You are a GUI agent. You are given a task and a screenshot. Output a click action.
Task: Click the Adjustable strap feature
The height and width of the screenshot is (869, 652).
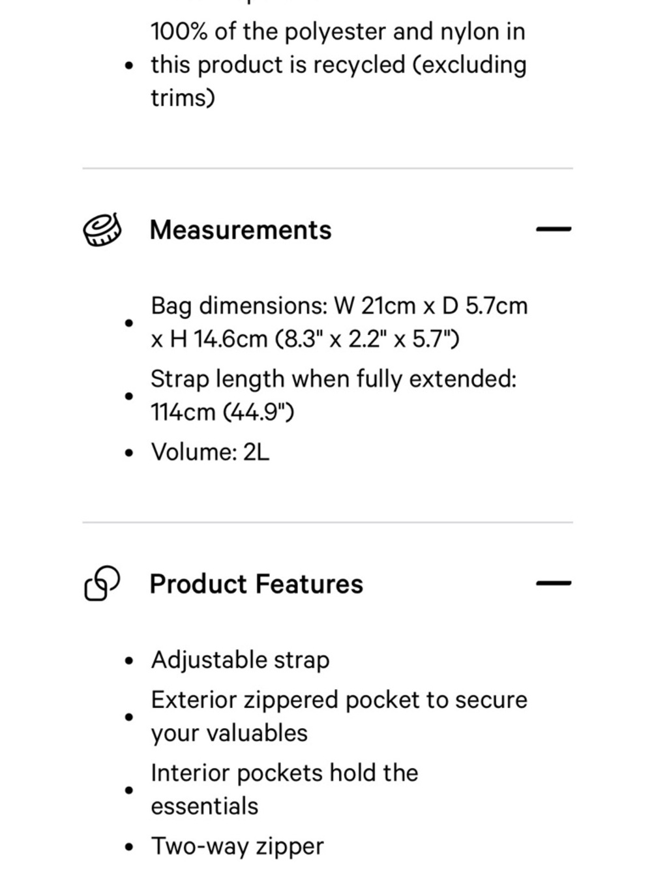[x=240, y=660]
